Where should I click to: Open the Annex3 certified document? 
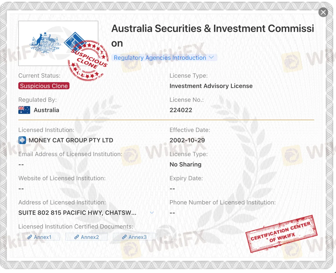tap(134, 237)
